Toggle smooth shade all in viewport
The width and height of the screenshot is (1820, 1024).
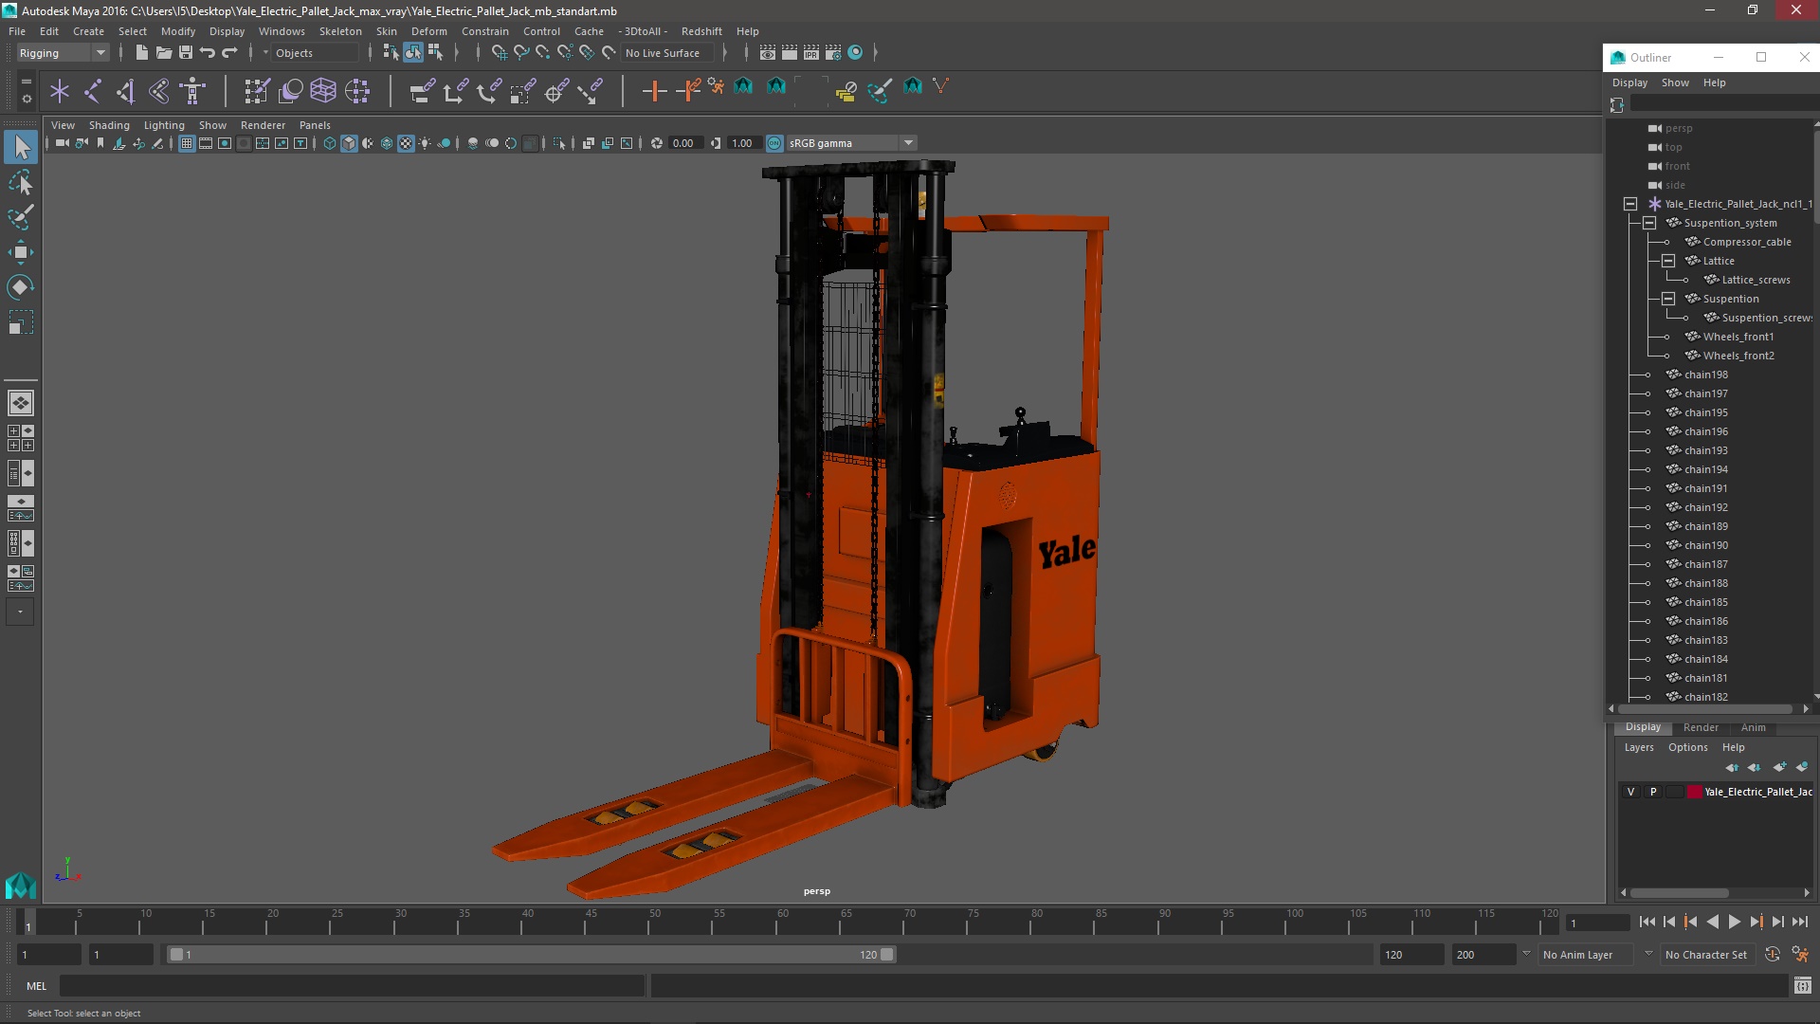pyautogui.click(x=349, y=143)
